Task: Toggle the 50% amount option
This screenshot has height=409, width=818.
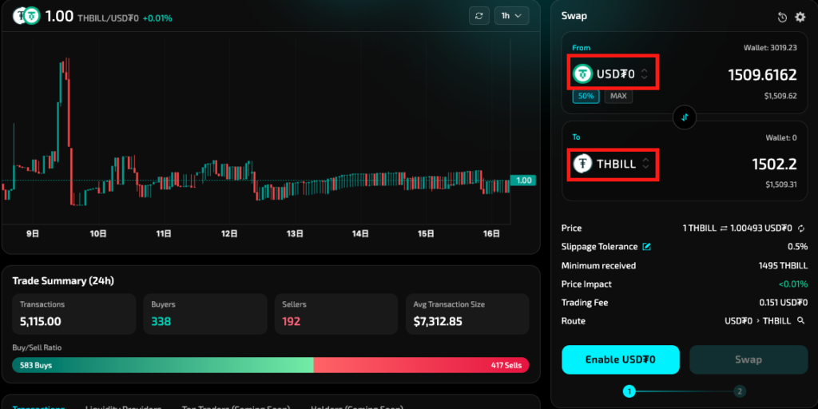Action: click(x=586, y=96)
